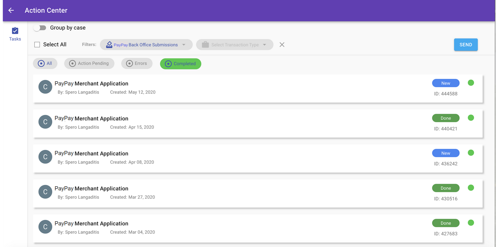
Task: Click Created: Apr 15, 2020 text
Action: coord(132,127)
